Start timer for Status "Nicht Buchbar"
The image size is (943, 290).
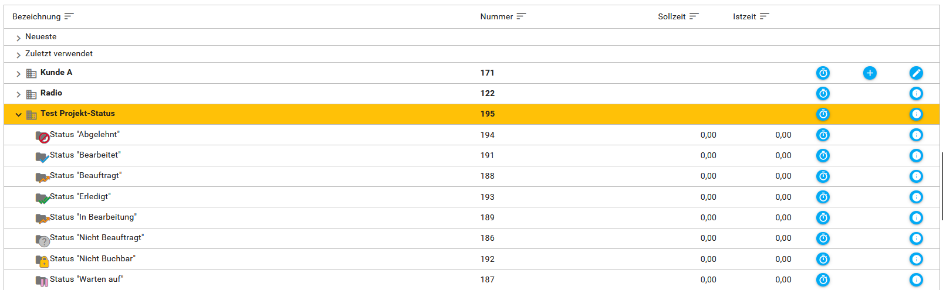[823, 260]
